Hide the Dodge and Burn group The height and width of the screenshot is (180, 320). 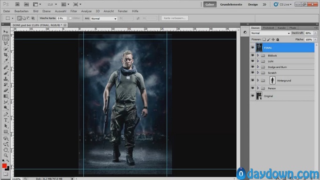[x=253, y=67]
